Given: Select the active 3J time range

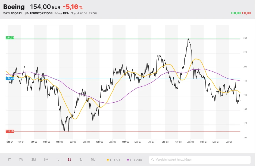Looking at the screenshot, I should pyautogui.click(x=69, y=160).
